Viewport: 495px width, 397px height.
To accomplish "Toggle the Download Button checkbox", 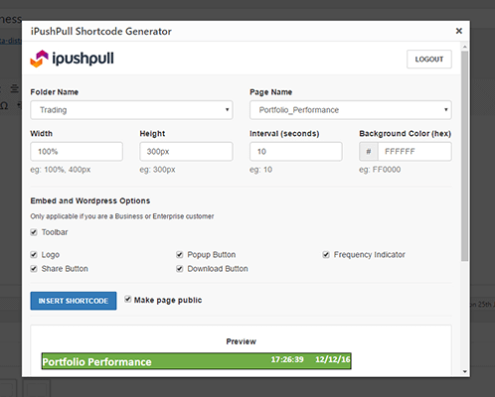I will coord(180,268).
